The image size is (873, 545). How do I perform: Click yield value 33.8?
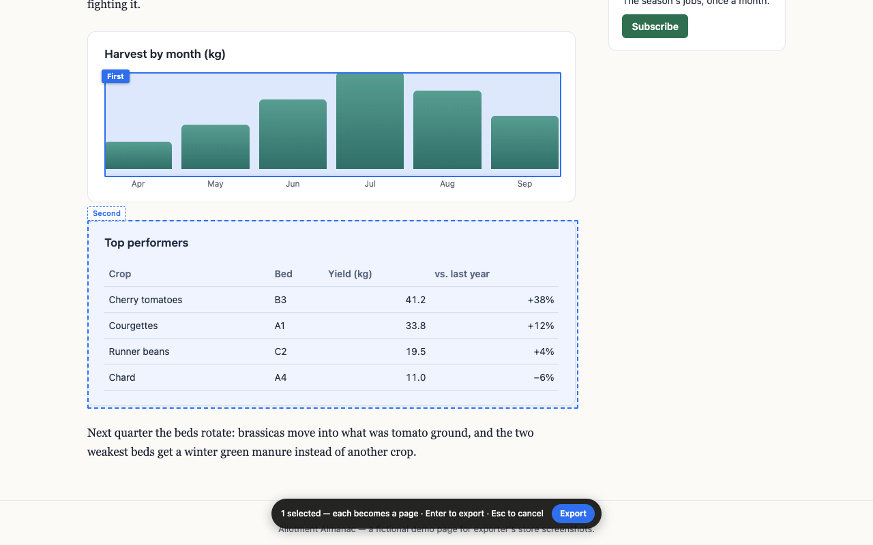point(415,326)
